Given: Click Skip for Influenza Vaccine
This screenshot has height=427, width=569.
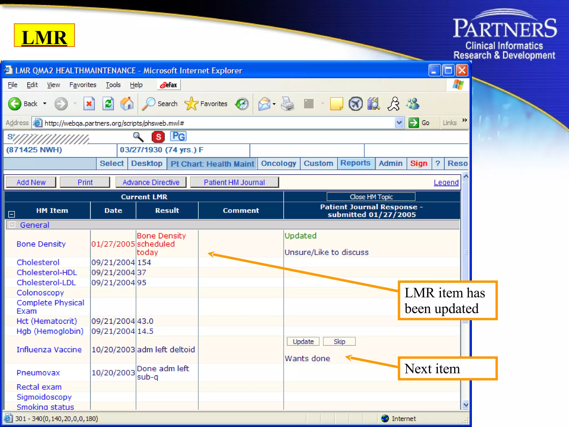Looking at the screenshot, I should click(339, 341).
